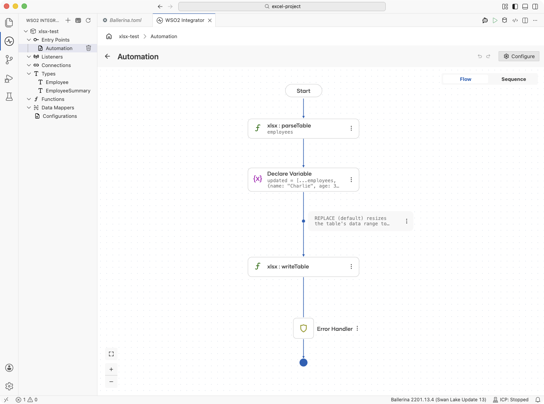The width and height of the screenshot is (544, 404).
Task: Collapse the Types section chevron
Action: [x=29, y=74]
